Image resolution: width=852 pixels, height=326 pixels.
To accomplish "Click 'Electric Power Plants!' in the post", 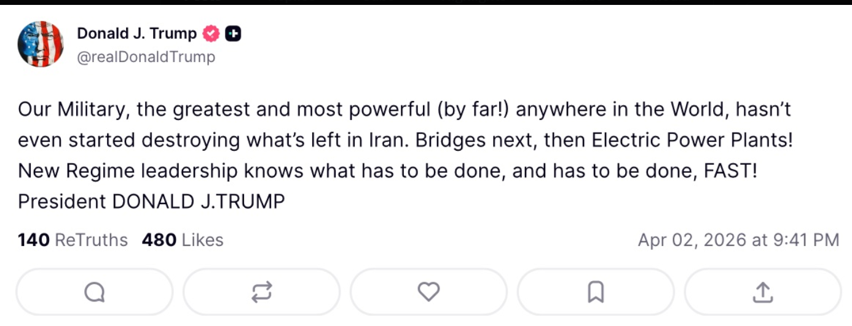I will tap(692, 141).
